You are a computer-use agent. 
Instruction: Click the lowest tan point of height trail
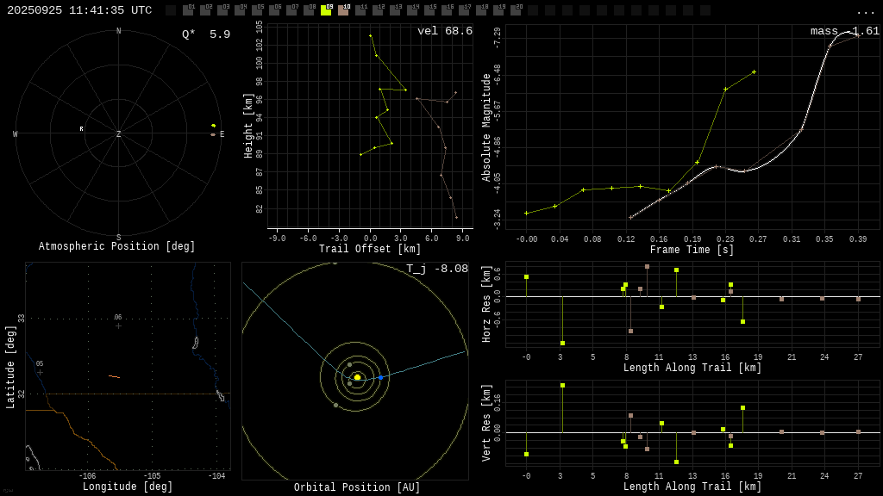pos(457,217)
